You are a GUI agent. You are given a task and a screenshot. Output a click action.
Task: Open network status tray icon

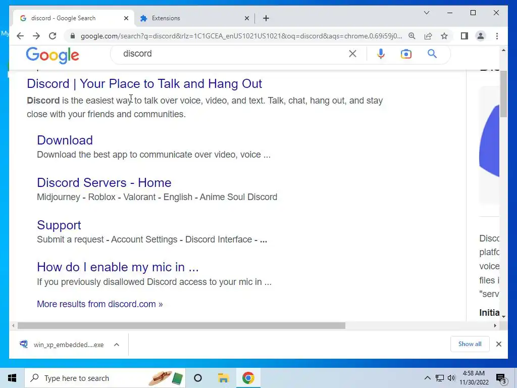[440, 378]
